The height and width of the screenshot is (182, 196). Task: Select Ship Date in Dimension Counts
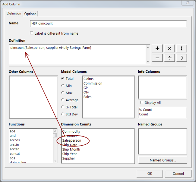point(70,145)
